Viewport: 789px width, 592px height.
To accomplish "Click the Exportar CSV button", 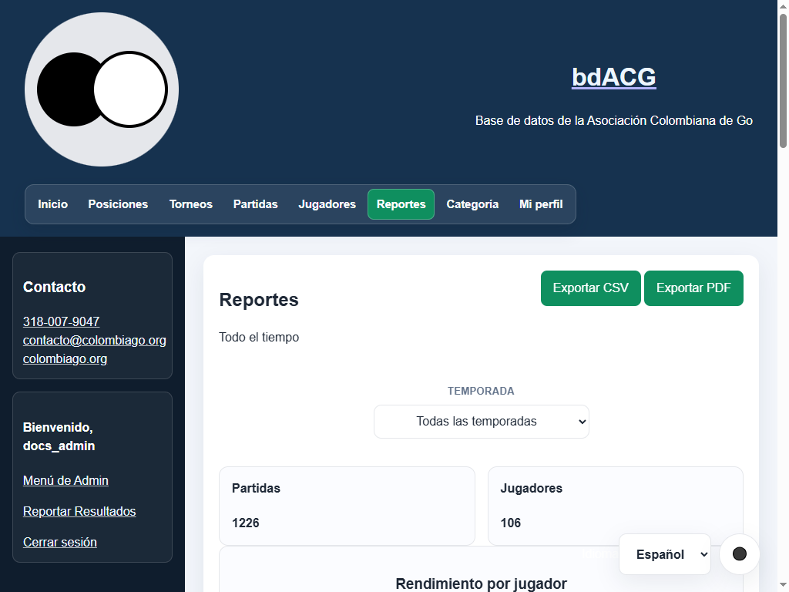I will coord(591,288).
